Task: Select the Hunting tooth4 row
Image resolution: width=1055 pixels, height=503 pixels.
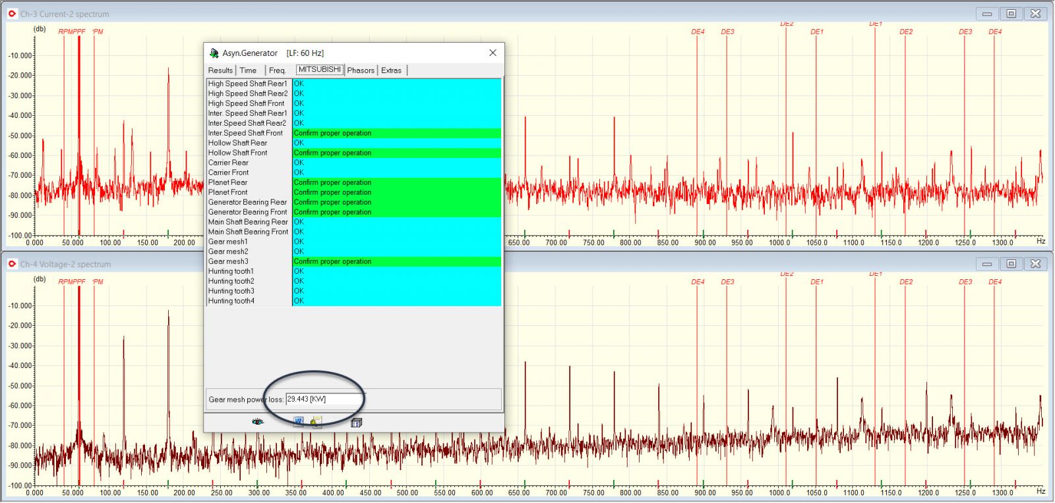Action: click(x=354, y=301)
